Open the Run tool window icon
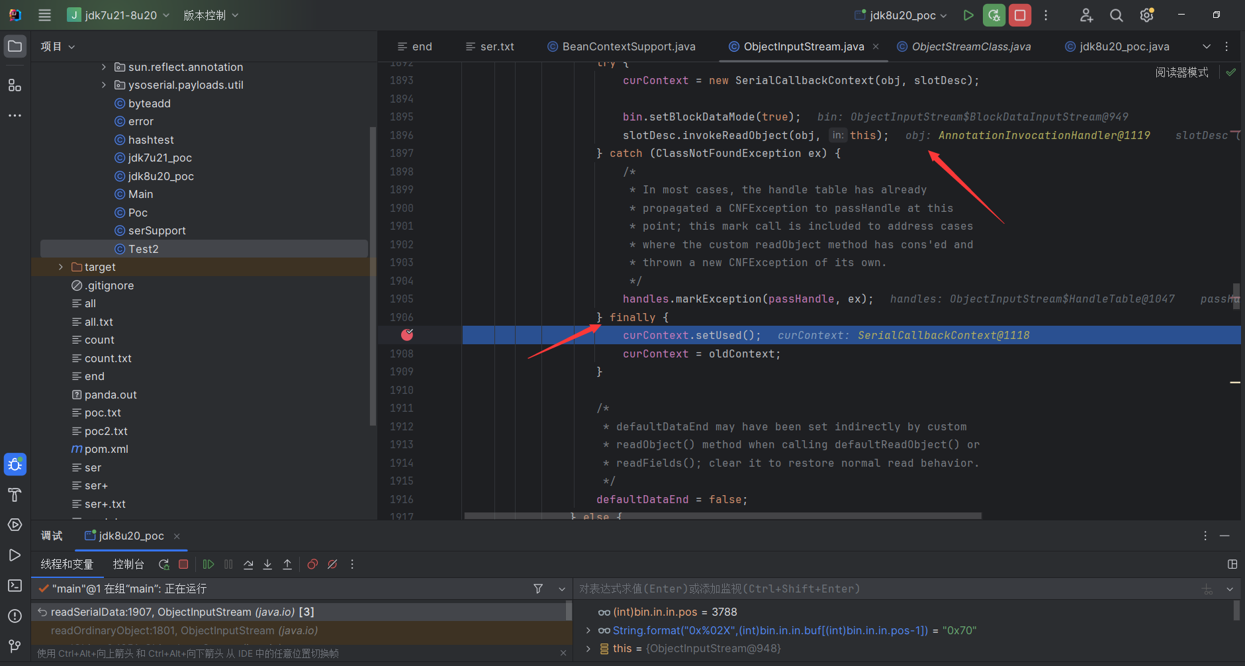This screenshot has height=666, width=1245. (15, 555)
